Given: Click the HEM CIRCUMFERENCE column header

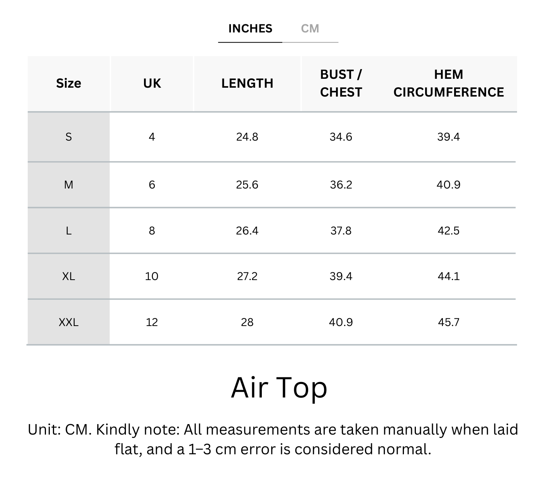Looking at the screenshot, I should pyautogui.click(x=448, y=83).
